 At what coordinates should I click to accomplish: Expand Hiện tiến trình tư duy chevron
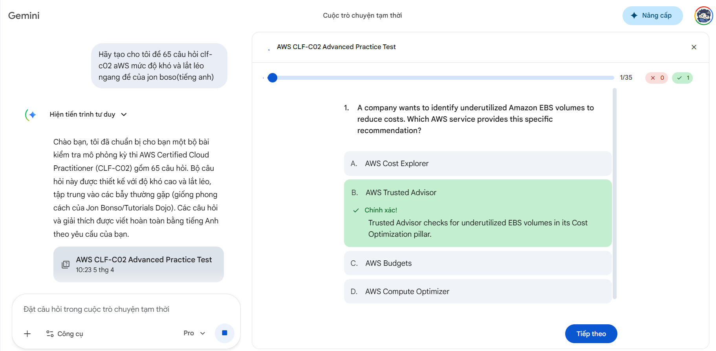point(124,115)
